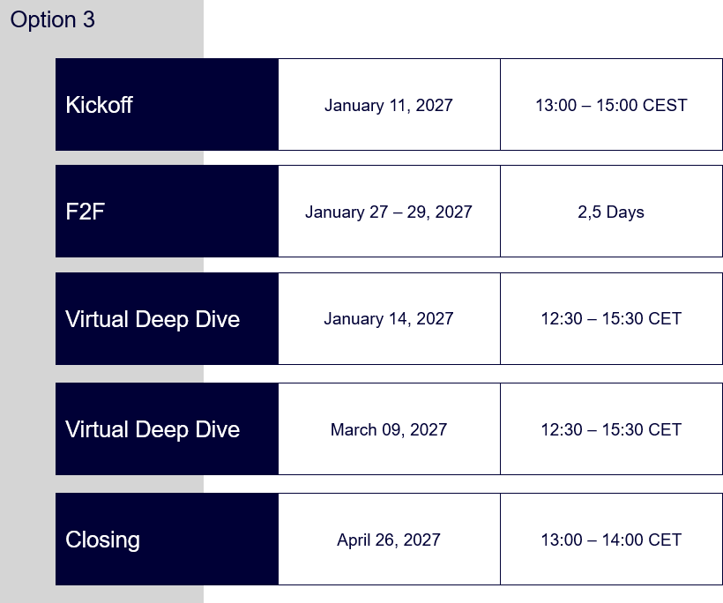The width and height of the screenshot is (723, 603).
Task: Click the January 11, 2027 date cell
Action: tap(389, 105)
